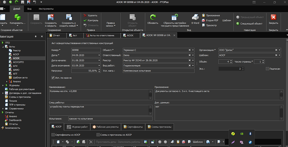Click В один PDF
Image resolution: width=288 pixels, height=147 pixels.
point(210,20)
